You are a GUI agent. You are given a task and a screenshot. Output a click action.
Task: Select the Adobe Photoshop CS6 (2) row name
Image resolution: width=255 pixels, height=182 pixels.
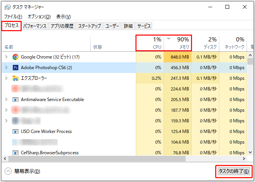[x=46, y=68]
